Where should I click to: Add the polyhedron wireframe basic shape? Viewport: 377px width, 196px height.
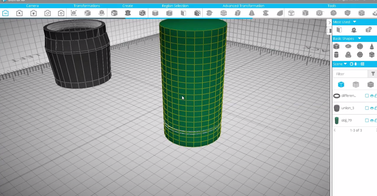coord(372,55)
